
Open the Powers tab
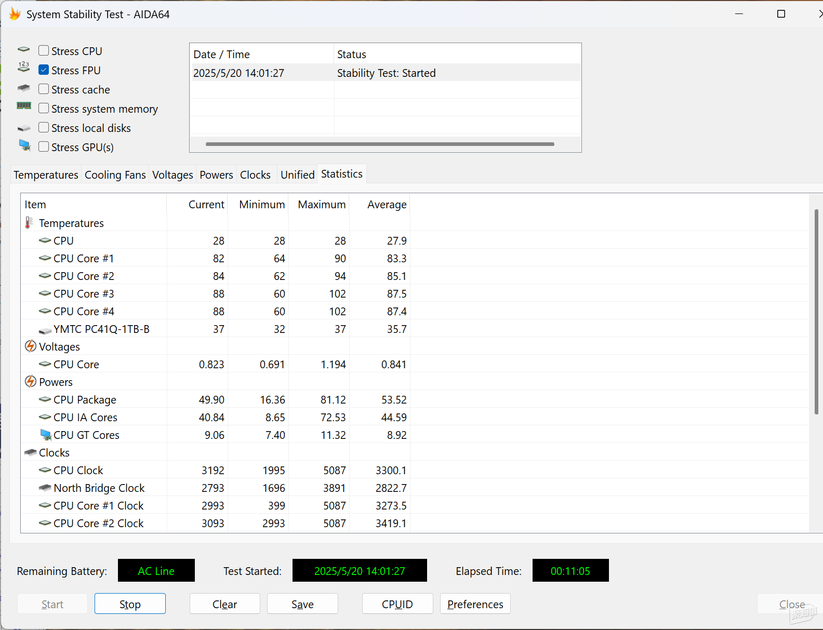(x=216, y=175)
